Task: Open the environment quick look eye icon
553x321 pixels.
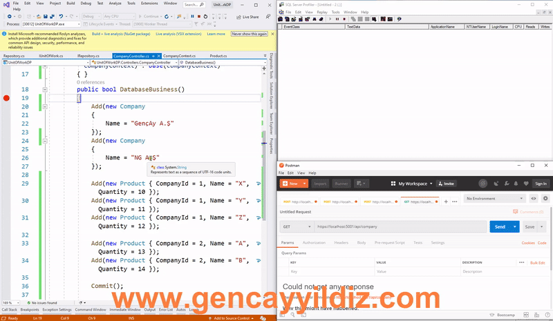Action: point(533,199)
